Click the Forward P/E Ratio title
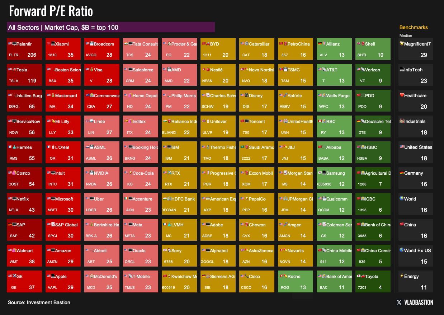 (x=51, y=11)
